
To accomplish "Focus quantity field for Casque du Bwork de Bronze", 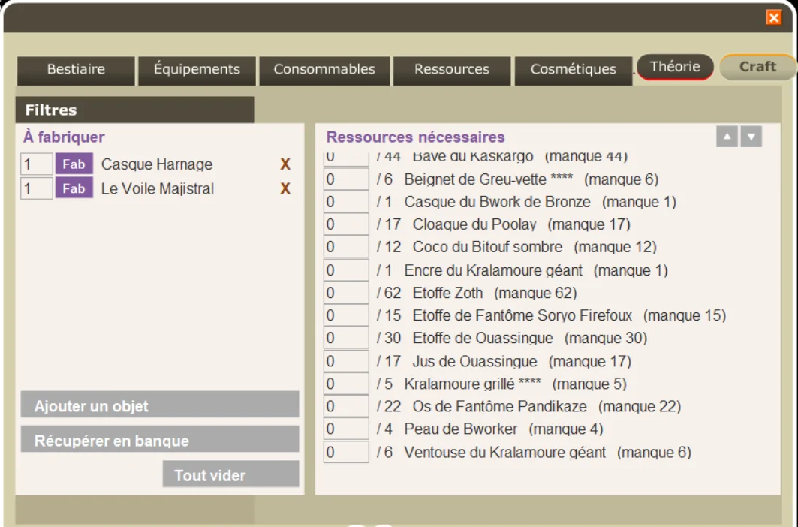I will coord(346,202).
